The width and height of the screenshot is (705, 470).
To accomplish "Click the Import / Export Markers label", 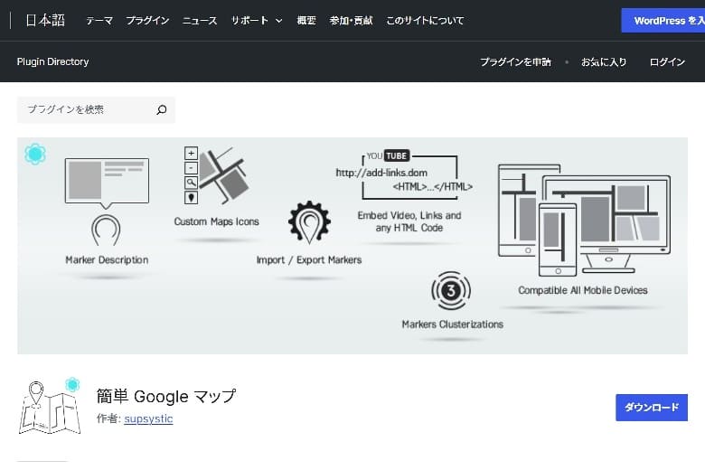I will [309, 260].
